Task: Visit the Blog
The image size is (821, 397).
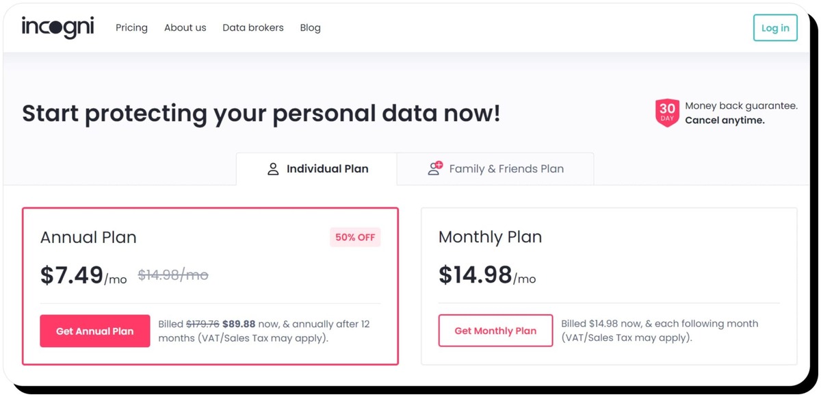Action: point(310,28)
